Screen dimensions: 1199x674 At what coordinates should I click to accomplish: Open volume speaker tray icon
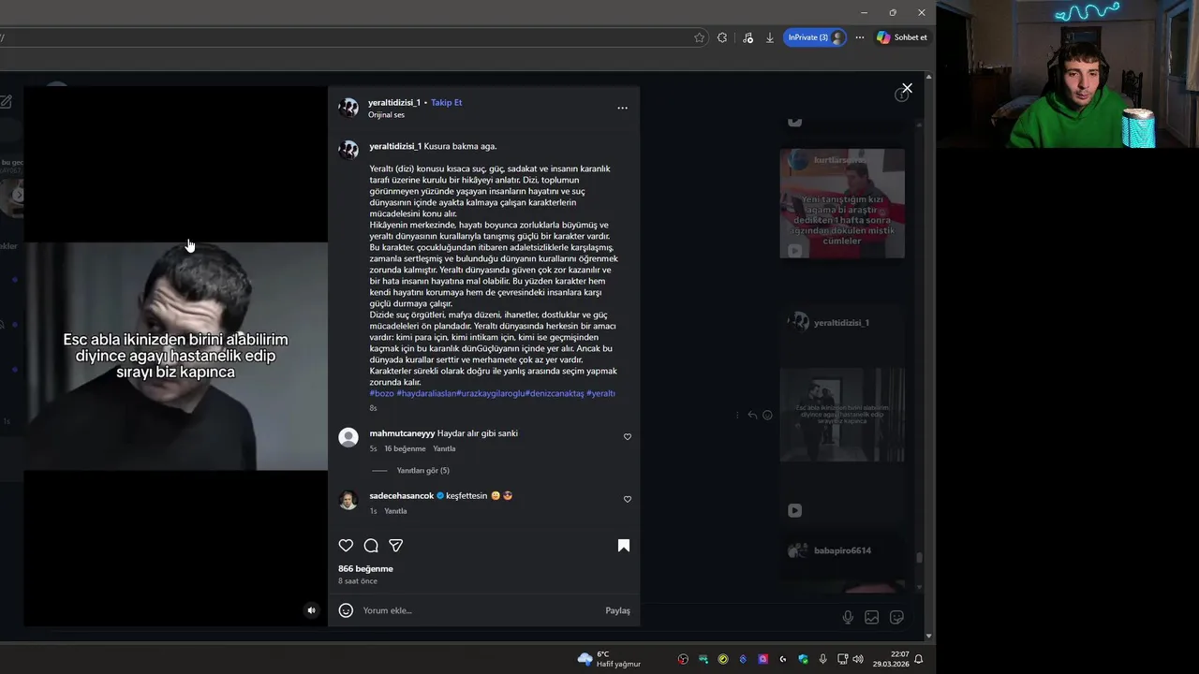click(858, 659)
